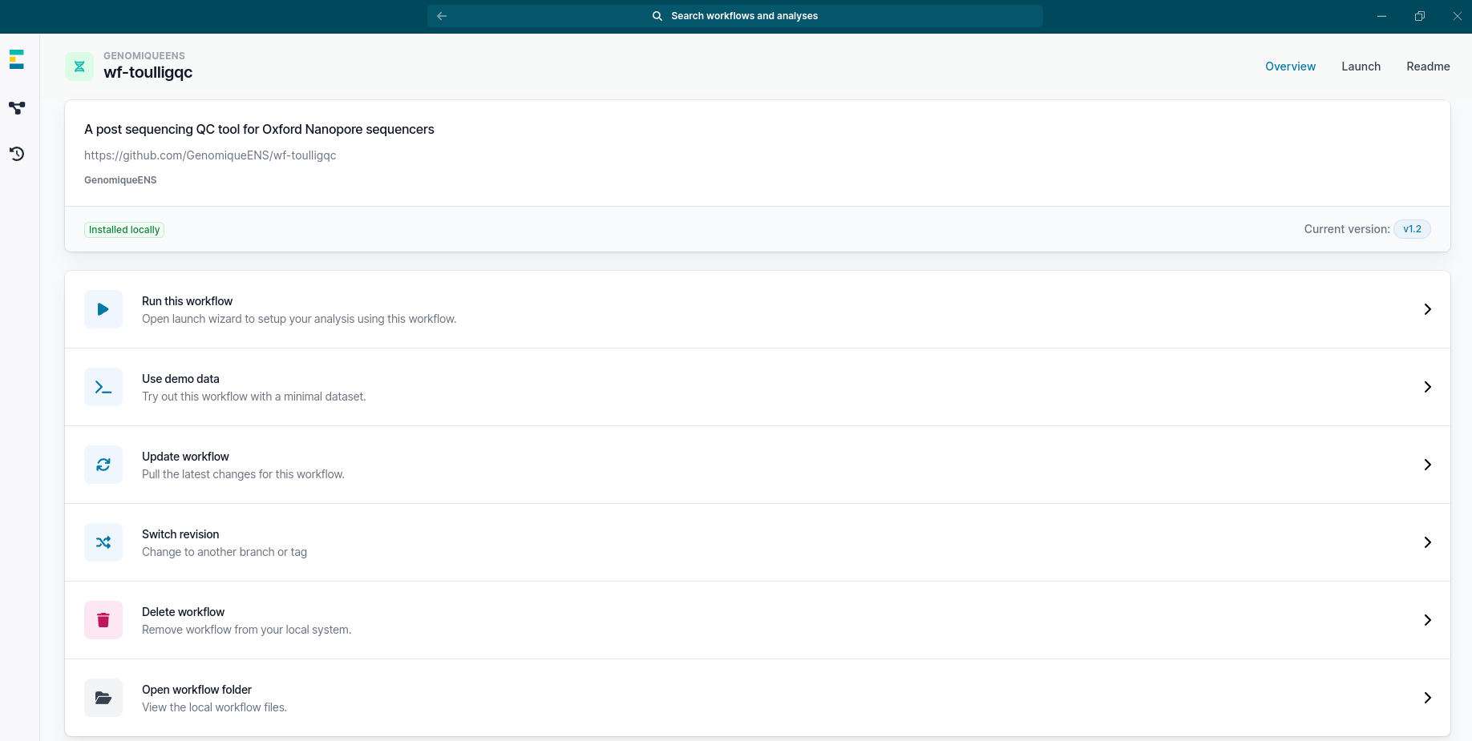Expand the Open workflow folder chevron
1472x741 pixels.
(1428, 698)
